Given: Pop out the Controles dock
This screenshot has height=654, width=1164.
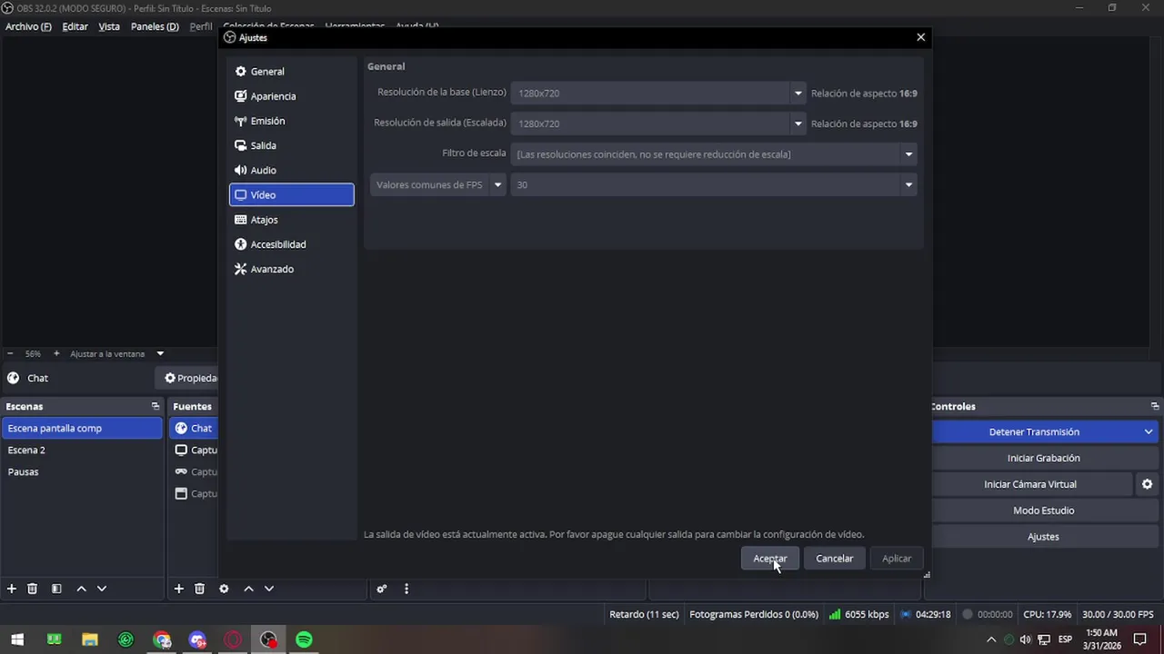Looking at the screenshot, I should tap(1155, 406).
